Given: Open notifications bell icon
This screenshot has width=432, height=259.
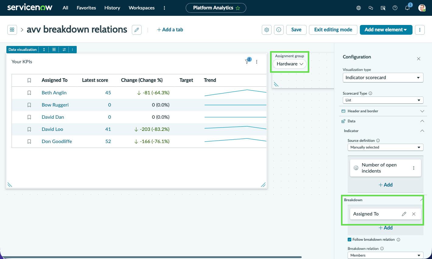Looking at the screenshot, I should [x=407, y=8].
